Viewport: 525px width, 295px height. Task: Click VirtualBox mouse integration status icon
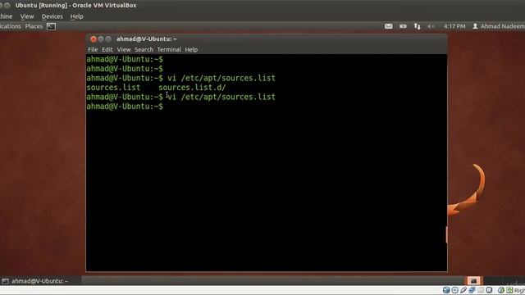click(x=501, y=290)
